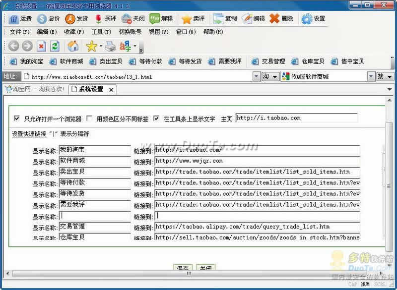Open the 编辑(E) menu in menu bar
This screenshot has width=397, height=290.
(x=47, y=32)
